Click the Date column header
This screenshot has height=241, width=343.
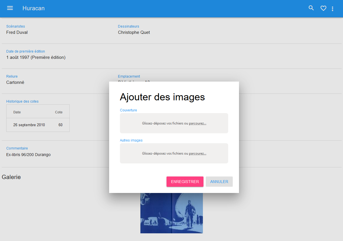pyautogui.click(x=17, y=112)
